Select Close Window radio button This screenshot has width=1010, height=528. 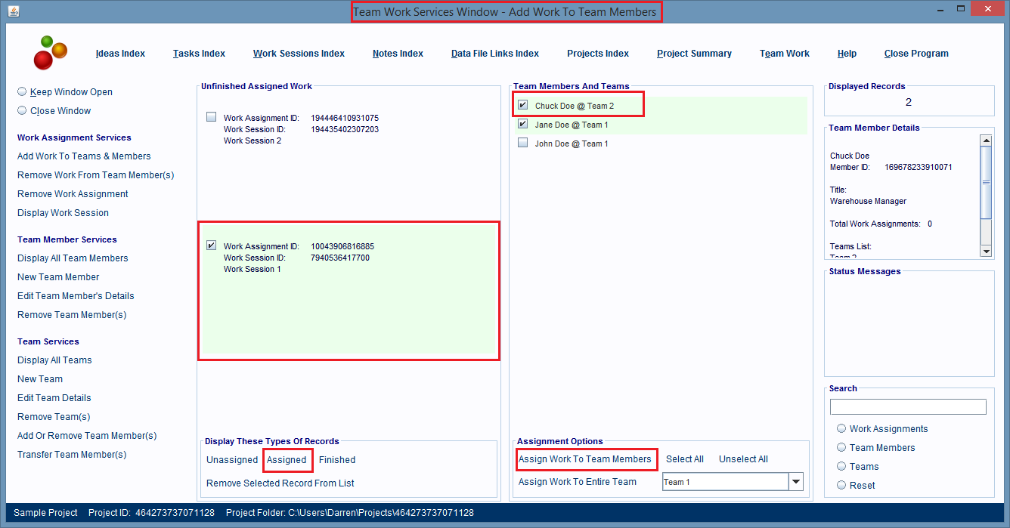22,110
